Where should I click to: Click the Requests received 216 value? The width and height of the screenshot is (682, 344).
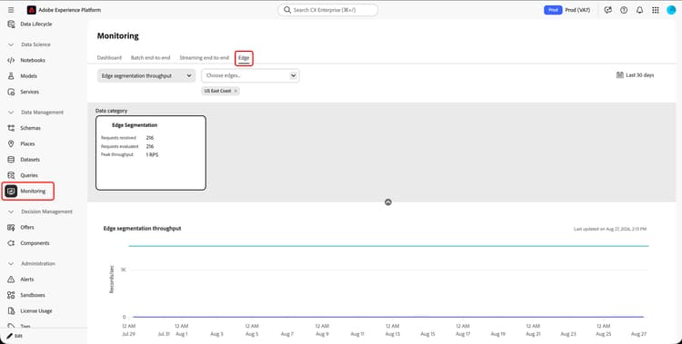point(150,138)
